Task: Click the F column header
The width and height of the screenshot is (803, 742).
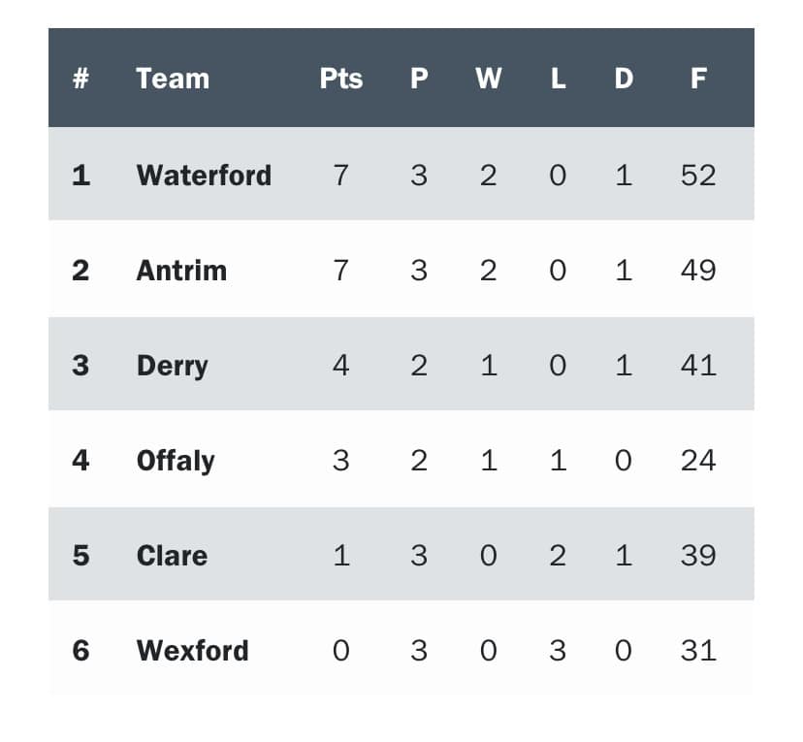Action: tap(698, 79)
